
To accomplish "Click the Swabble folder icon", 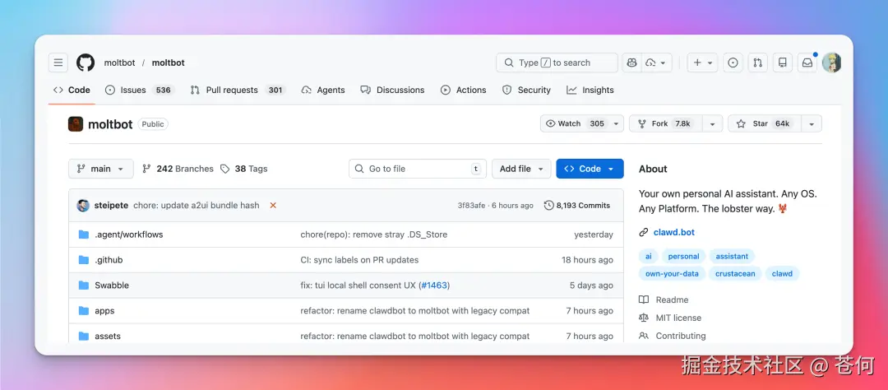I will (x=84, y=286).
